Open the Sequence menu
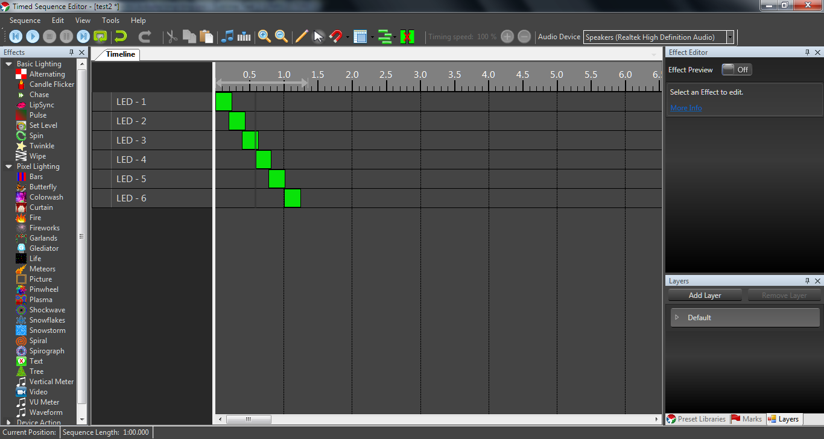This screenshot has width=824, height=439. pyautogui.click(x=25, y=21)
